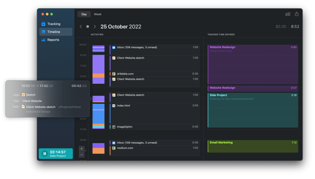Open the statistics chart icon
315x179 pixels.
[287, 14]
